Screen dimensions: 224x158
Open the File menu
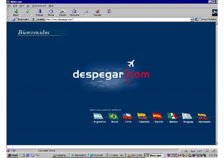point(9,6)
